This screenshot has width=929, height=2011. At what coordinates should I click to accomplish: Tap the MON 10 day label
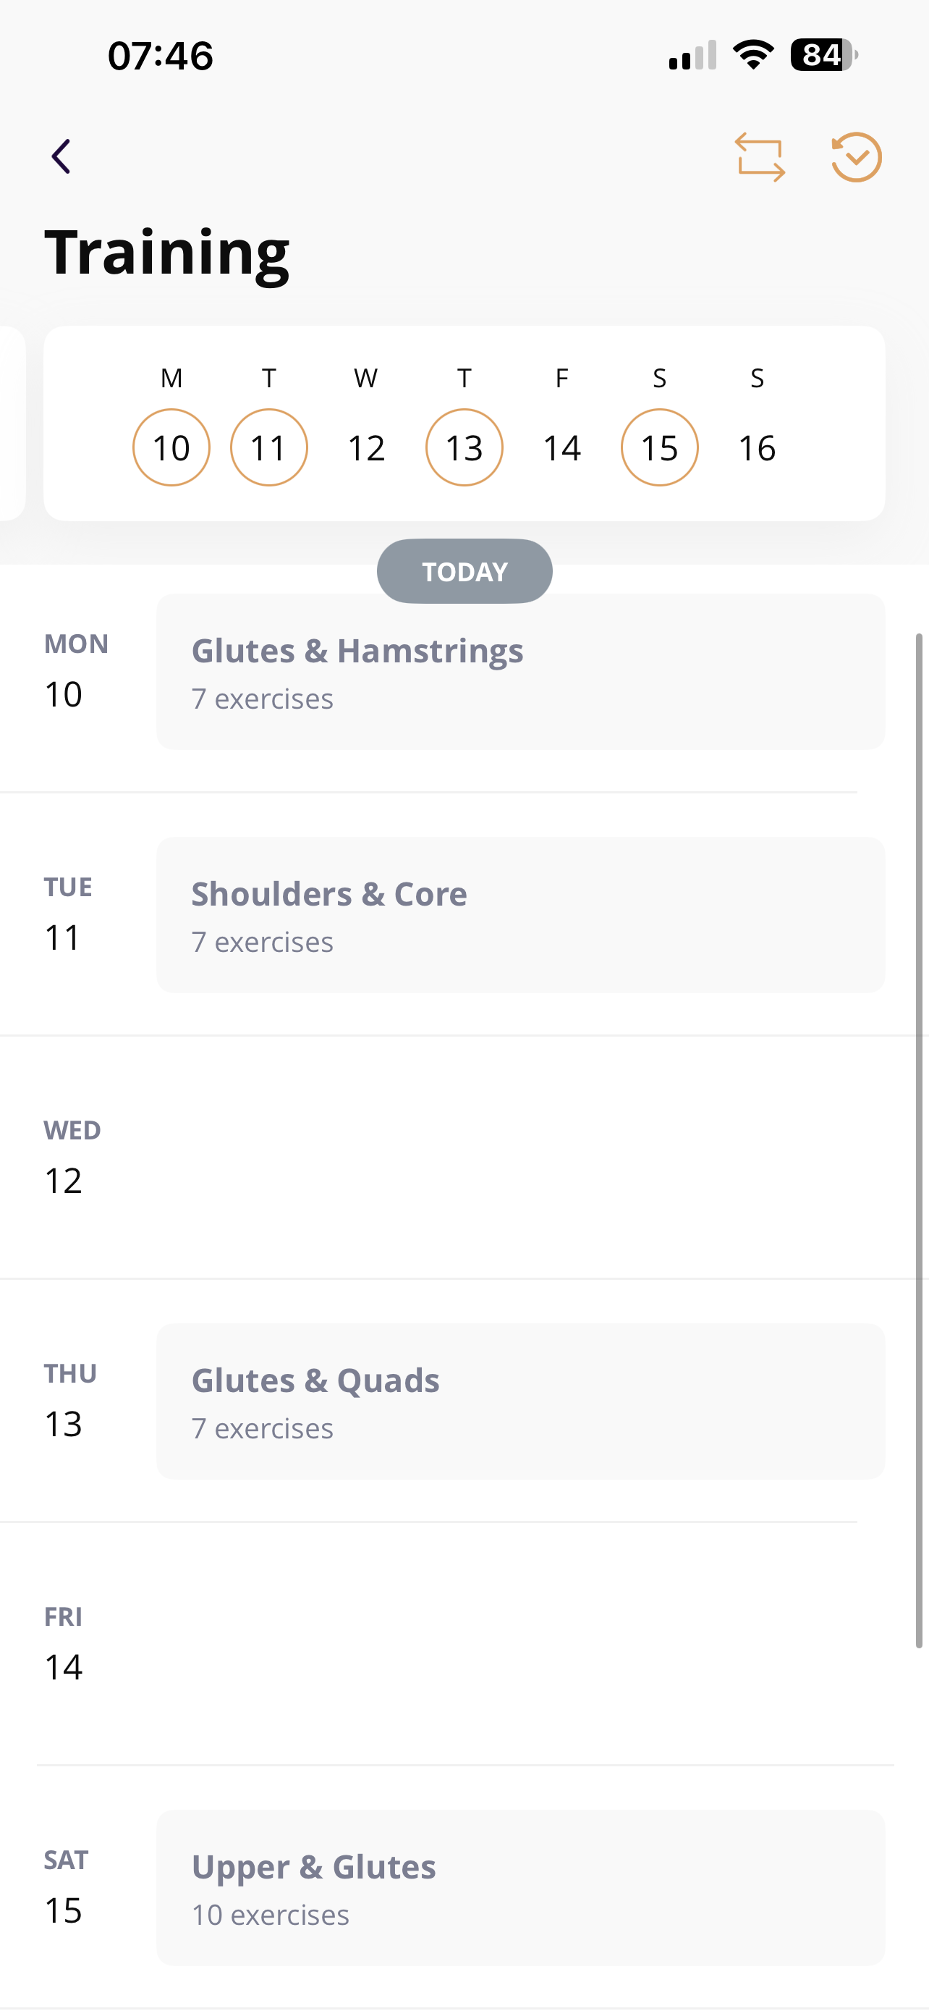75,667
